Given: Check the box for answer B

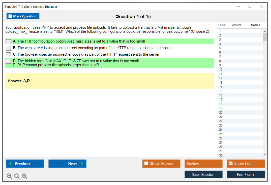Looking at the screenshot, I should tap(9, 48).
